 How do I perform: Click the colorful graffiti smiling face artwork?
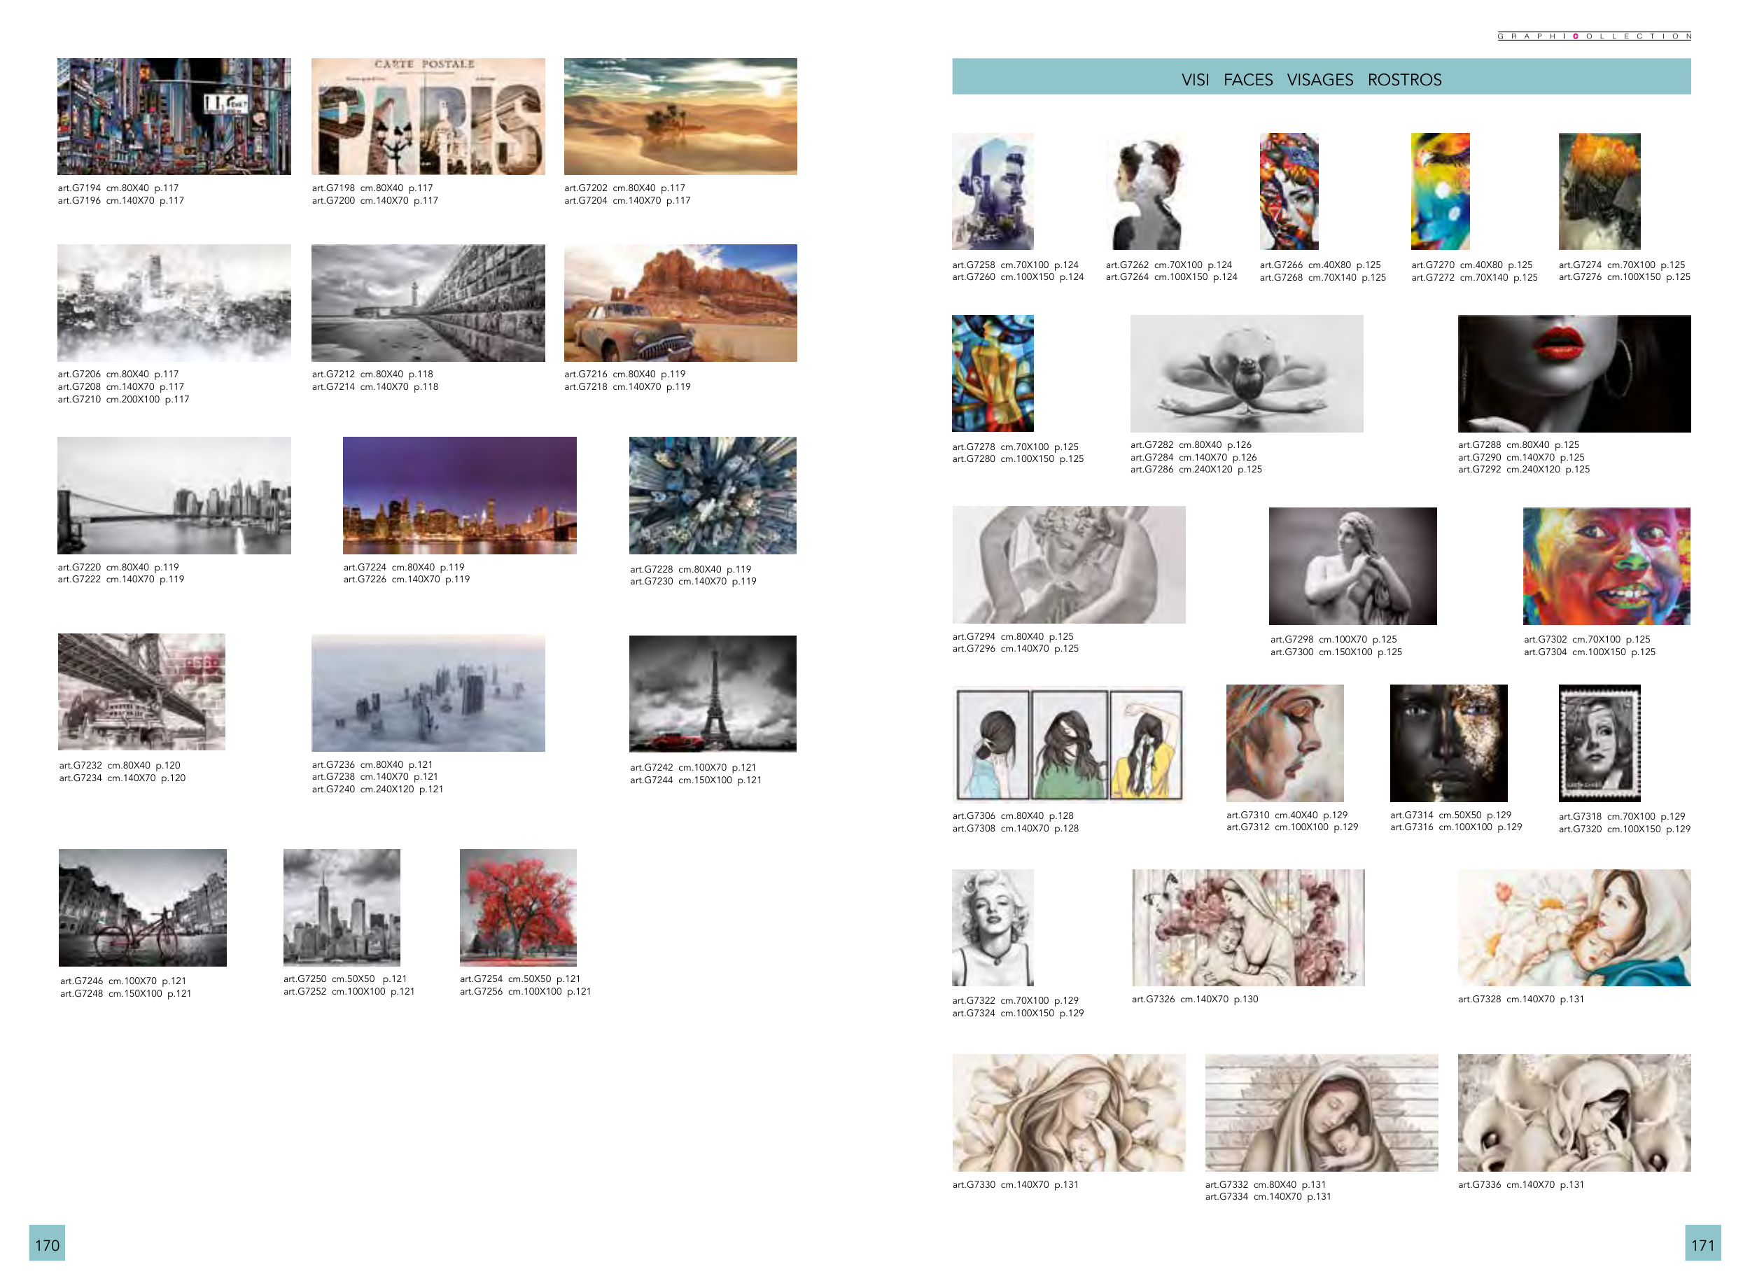[x=1606, y=566]
